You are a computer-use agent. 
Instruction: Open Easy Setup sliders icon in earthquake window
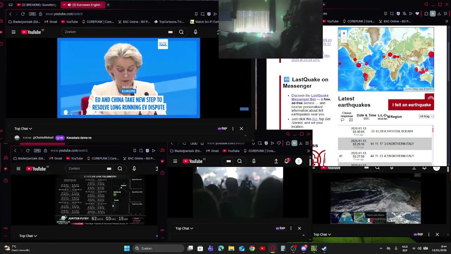click(446, 13)
